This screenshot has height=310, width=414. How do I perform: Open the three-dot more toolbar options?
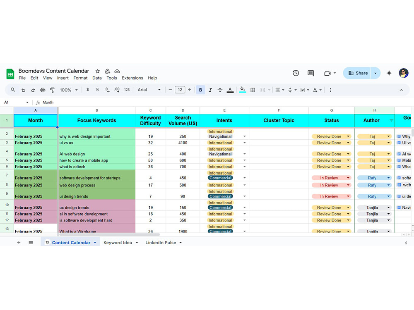click(x=330, y=90)
